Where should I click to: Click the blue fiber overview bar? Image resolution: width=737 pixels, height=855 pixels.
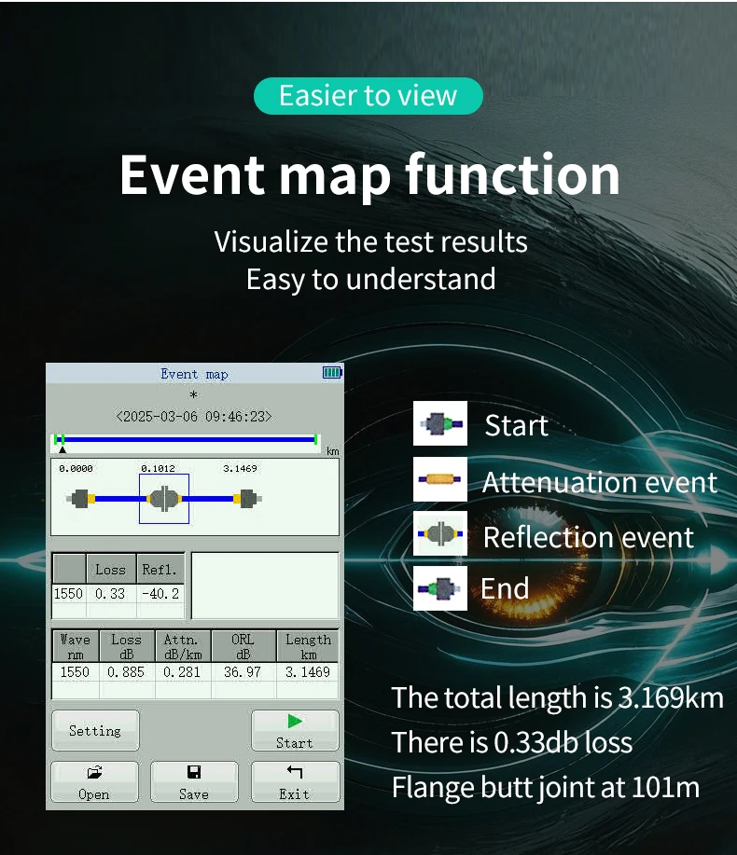click(x=187, y=439)
